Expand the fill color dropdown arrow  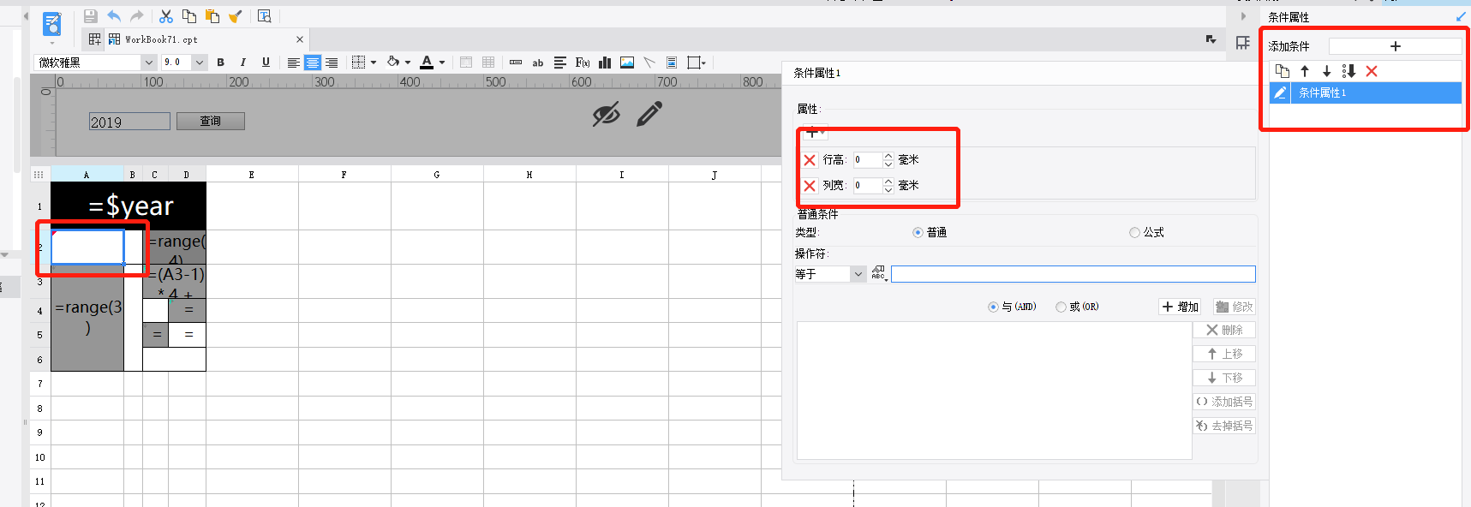408,63
